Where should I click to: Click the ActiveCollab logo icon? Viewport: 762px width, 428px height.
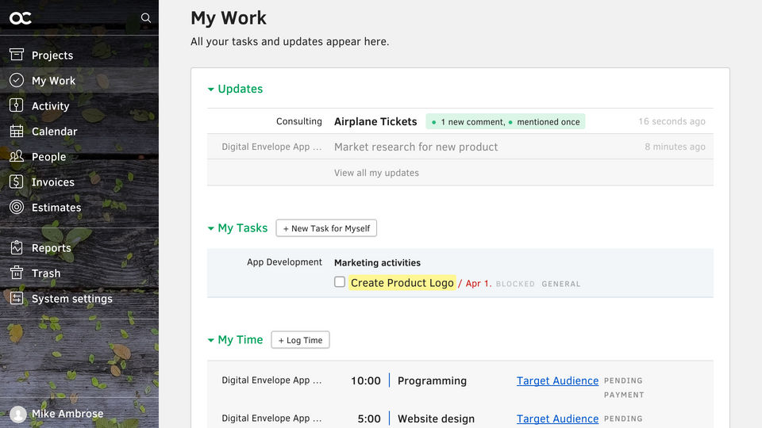pyautogui.click(x=21, y=17)
